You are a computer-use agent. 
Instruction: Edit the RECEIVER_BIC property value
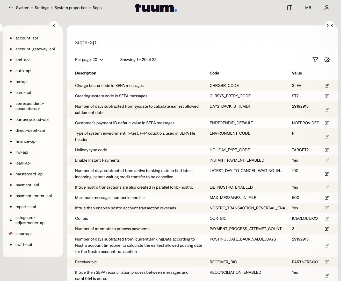327,262
